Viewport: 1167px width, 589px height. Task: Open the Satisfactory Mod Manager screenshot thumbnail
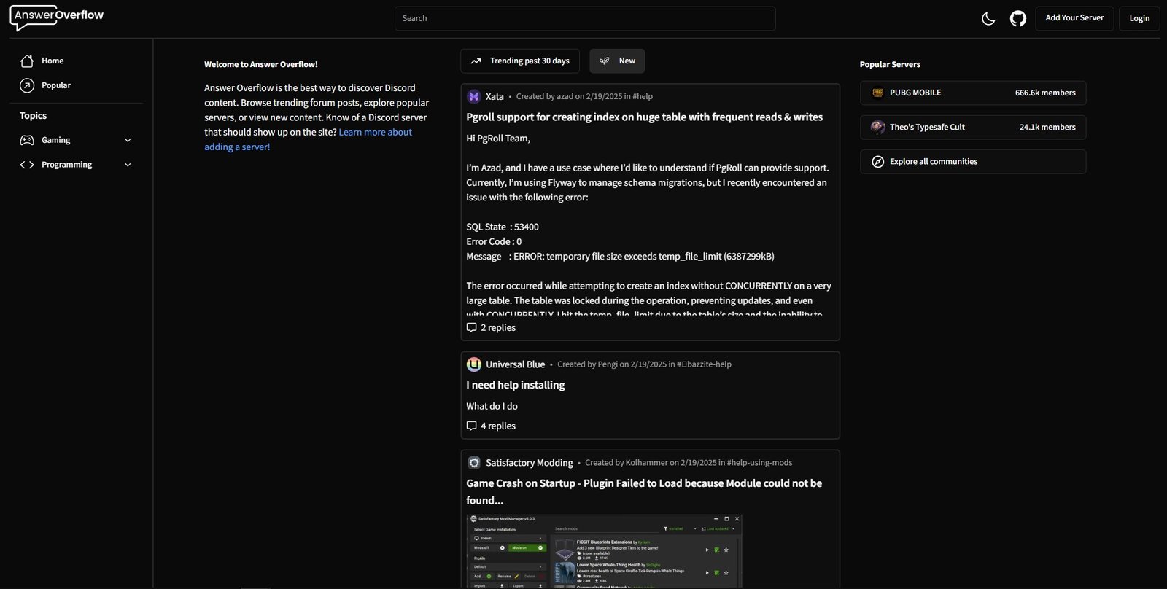[604, 550]
